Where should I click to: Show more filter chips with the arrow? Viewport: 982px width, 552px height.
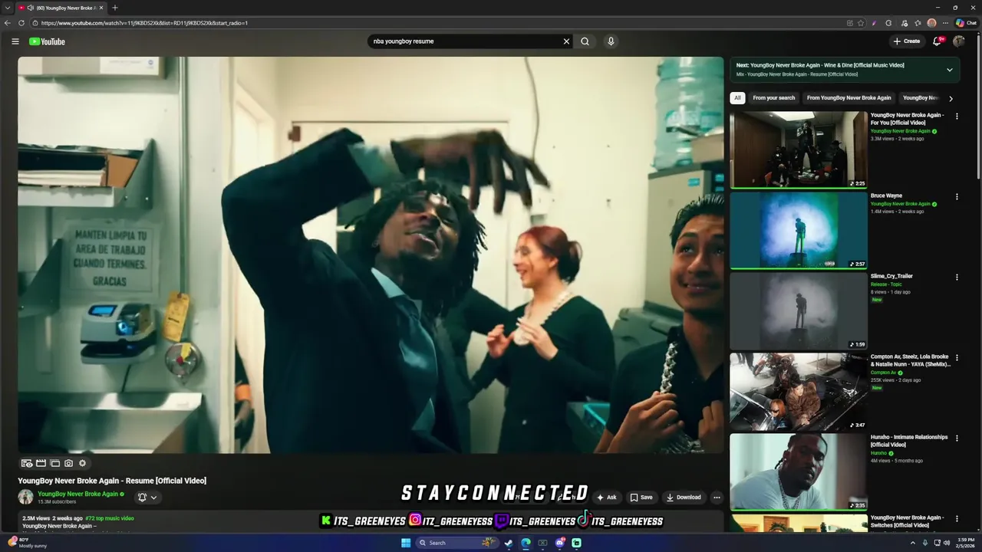coord(951,98)
